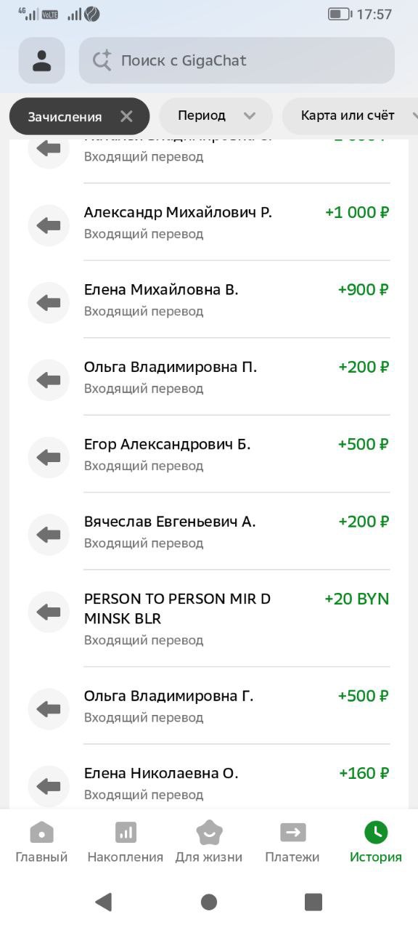Screen dimensions: 418x930
Task: Remove the Зачисления filter with X
Action: (x=126, y=116)
